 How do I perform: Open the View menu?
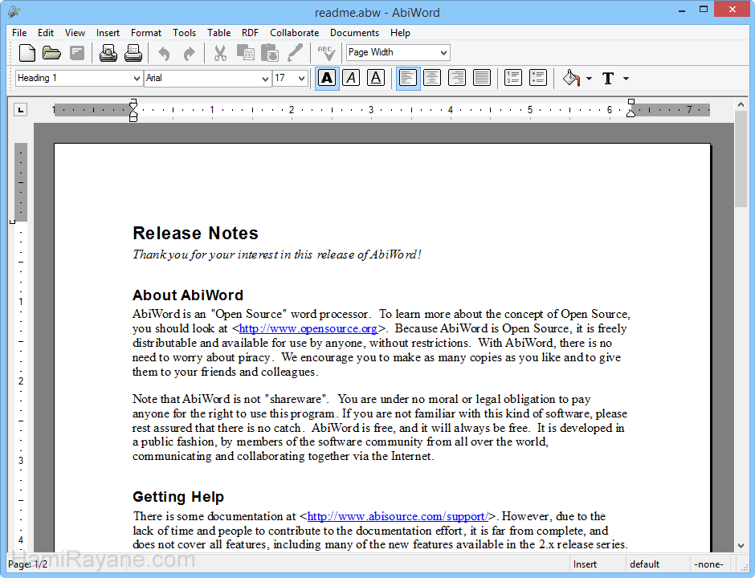coord(75,33)
